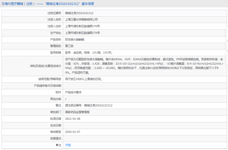
Task: Open the 产品技术要求 attachment text
Action: pos(73,92)
